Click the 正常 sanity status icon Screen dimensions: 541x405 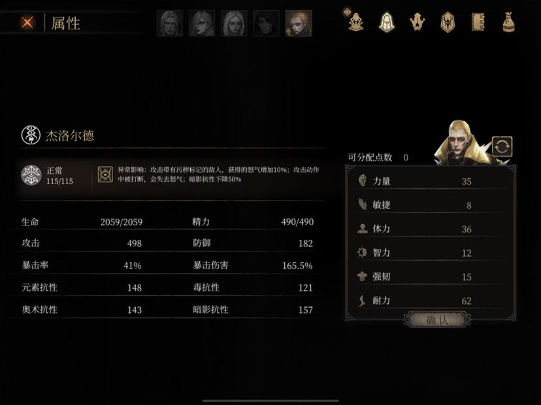pyautogui.click(x=31, y=175)
